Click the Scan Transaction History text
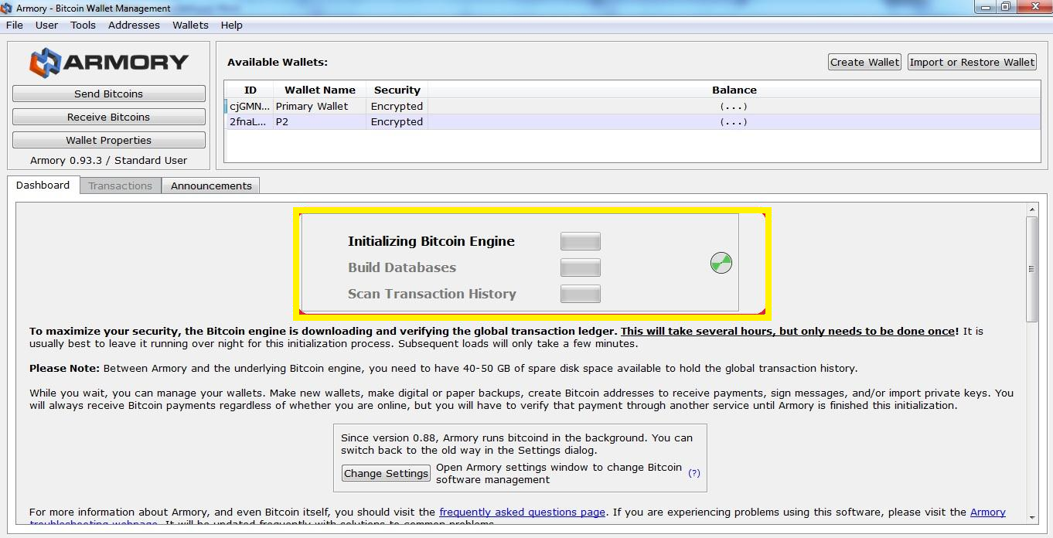The width and height of the screenshot is (1053, 538). tap(432, 294)
